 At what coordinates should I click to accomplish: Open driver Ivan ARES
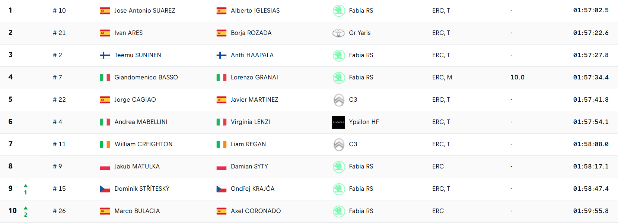(x=128, y=33)
